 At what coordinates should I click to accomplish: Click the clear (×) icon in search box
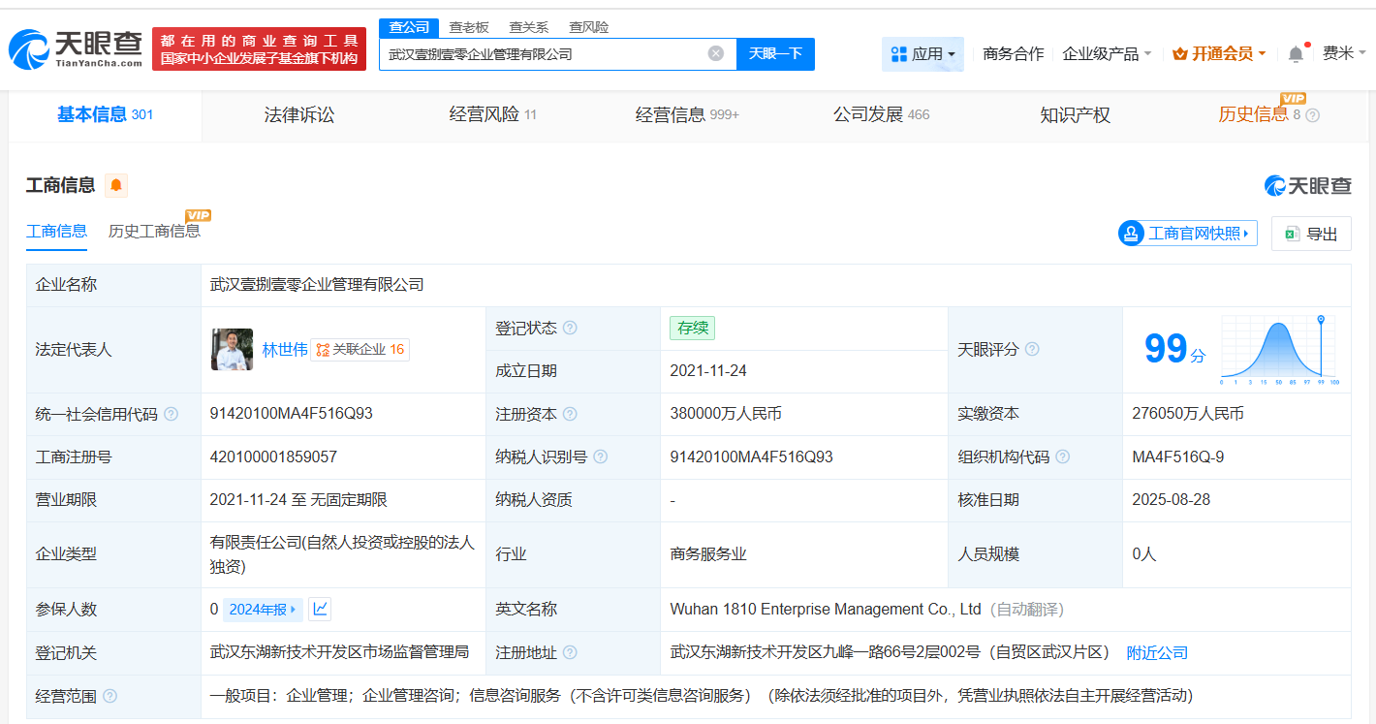coord(715,53)
